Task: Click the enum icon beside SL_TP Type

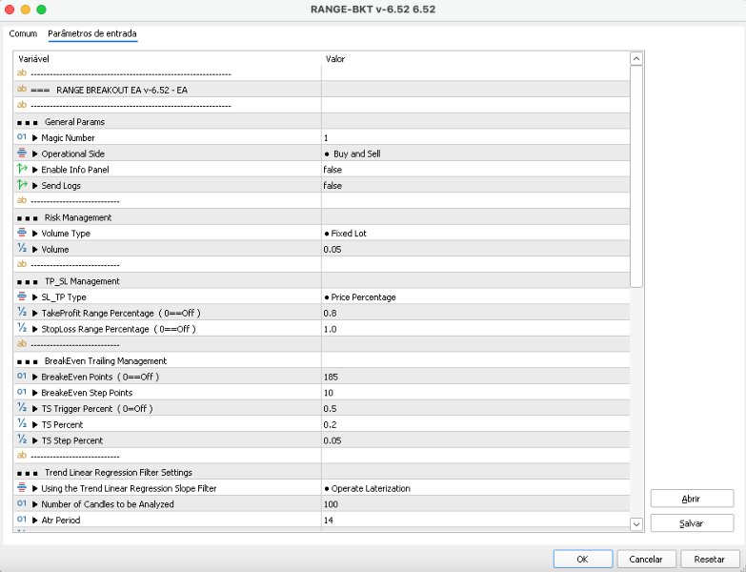Action: 22,296
